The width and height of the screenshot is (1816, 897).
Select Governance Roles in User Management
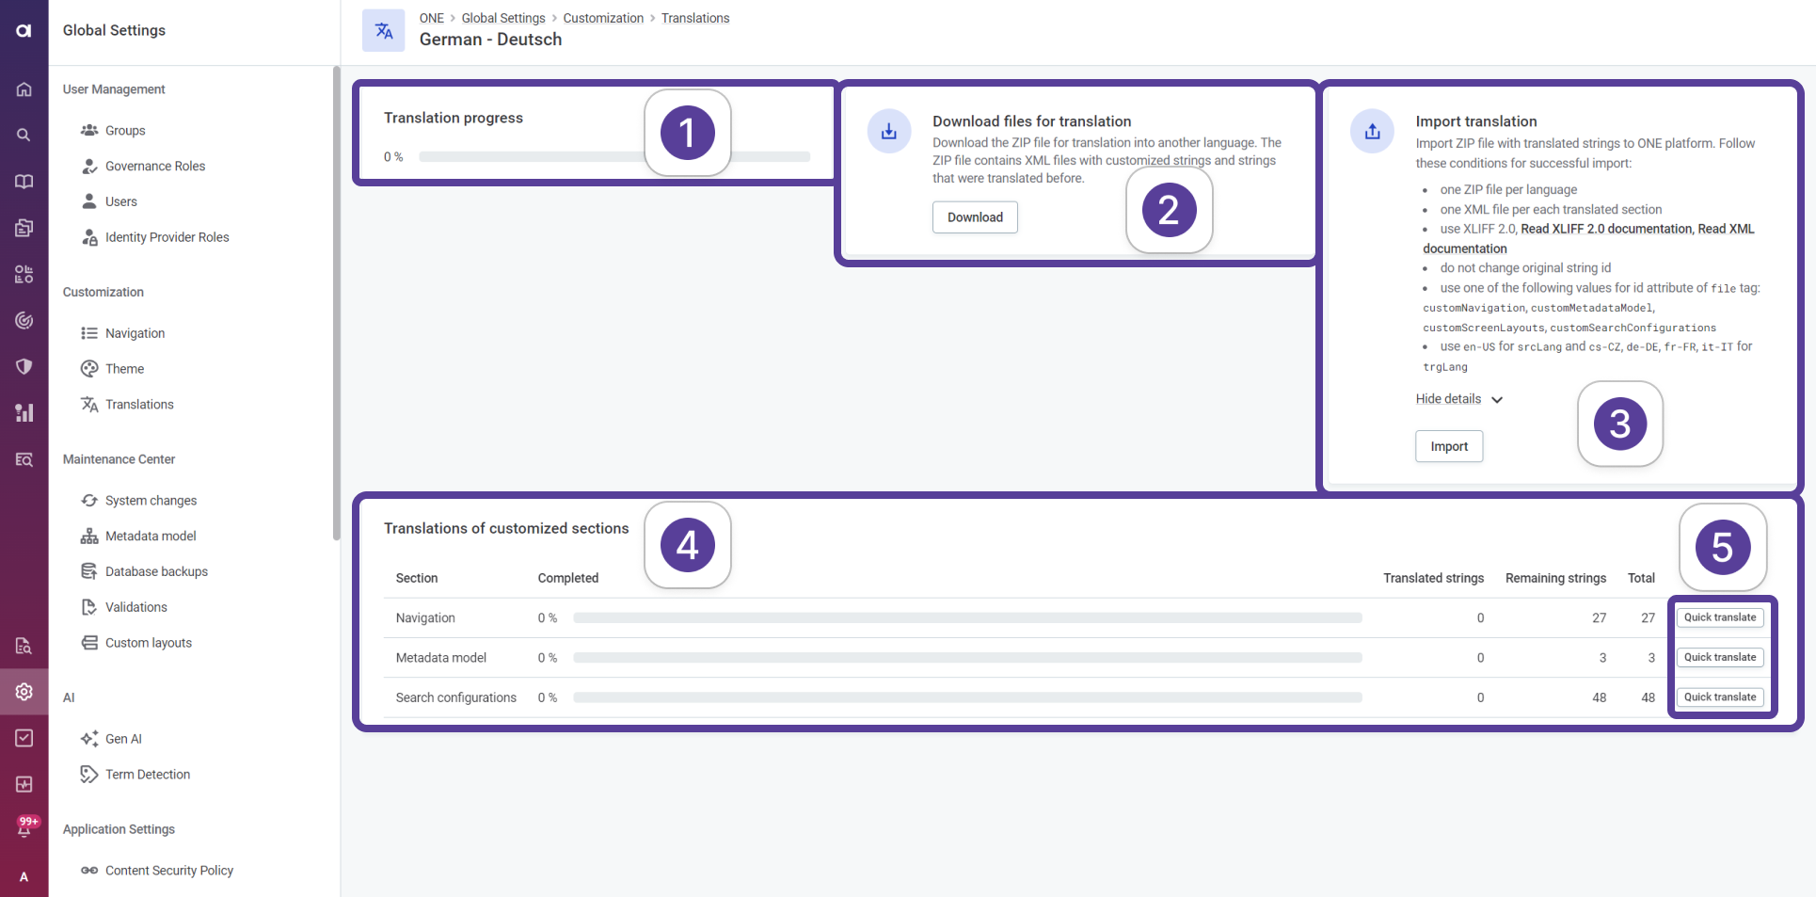pyautogui.click(x=154, y=167)
